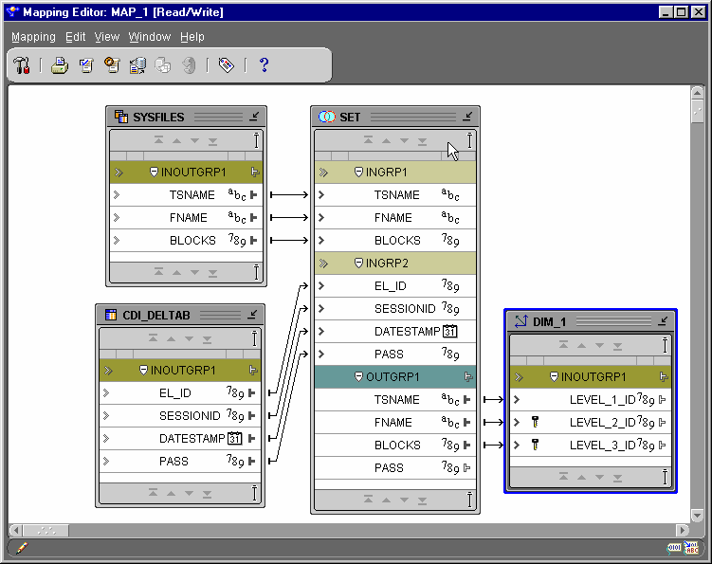Collapse INOUTGRP1 group in SYSFILES
This screenshot has width=712, height=564.
[x=154, y=173]
